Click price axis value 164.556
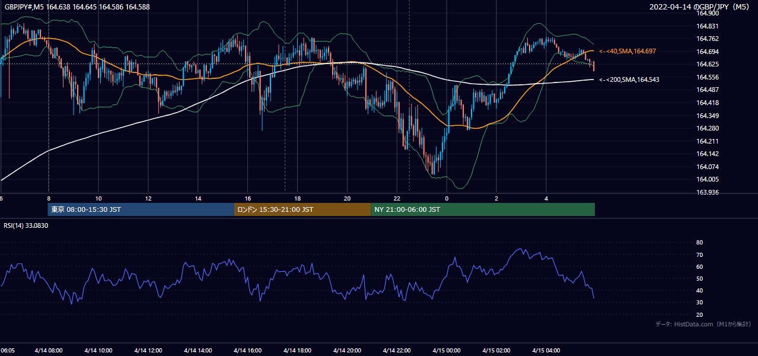 (708, 77)
